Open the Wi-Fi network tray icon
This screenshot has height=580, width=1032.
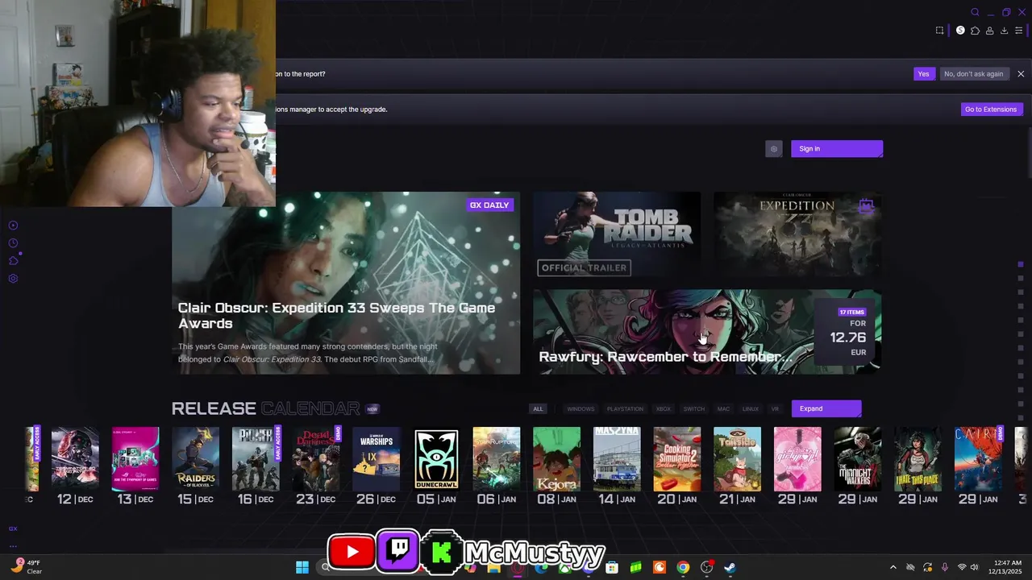pyautogui.click(x=961, y=567)
